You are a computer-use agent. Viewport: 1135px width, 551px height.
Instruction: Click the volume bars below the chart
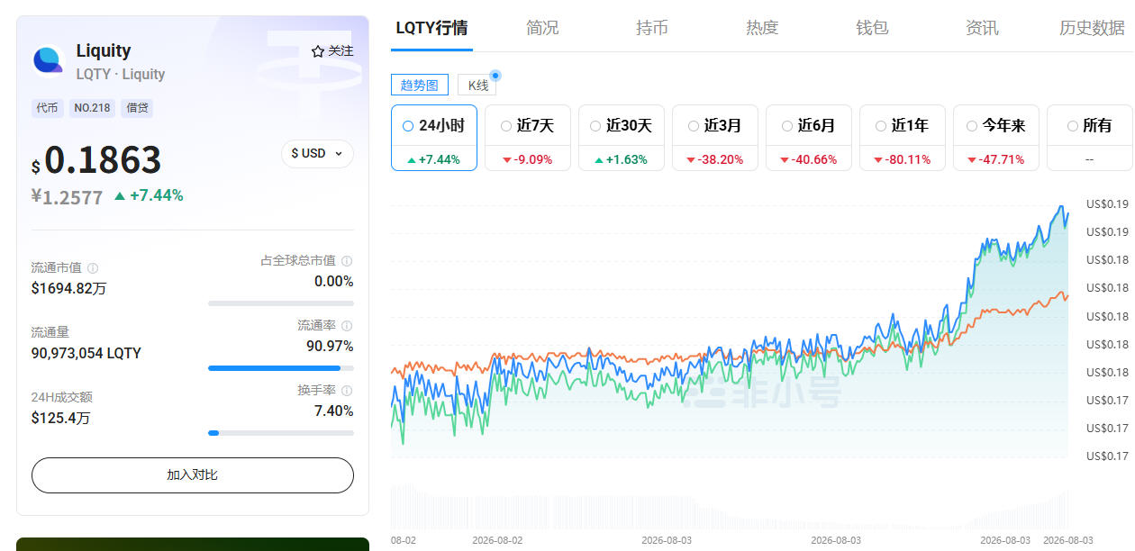click(730, 509)
